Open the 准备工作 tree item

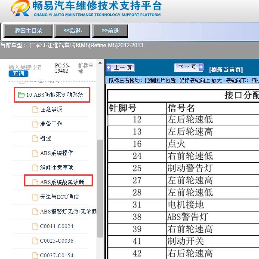point(51,124)
